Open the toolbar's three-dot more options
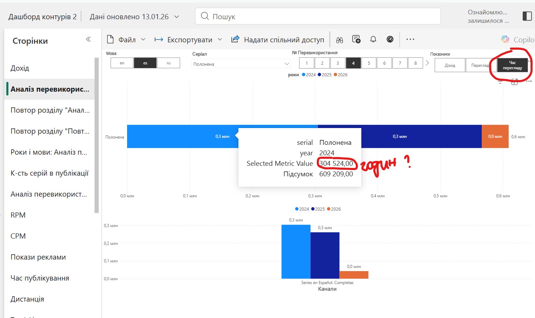Viewport: 535px width, 318px height. tap(410, 39)
